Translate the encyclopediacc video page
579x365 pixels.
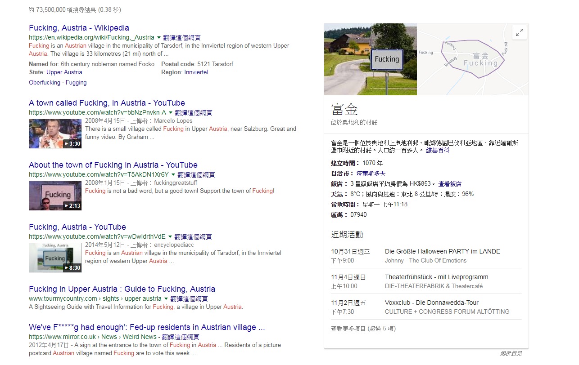point(193,236)
